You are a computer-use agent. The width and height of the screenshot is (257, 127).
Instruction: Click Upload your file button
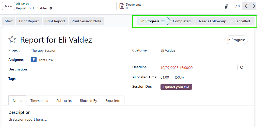click(x=176, y=87)
